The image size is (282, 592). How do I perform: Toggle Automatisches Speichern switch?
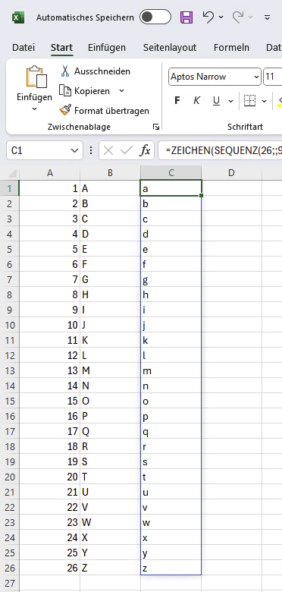tap(155, 17)
